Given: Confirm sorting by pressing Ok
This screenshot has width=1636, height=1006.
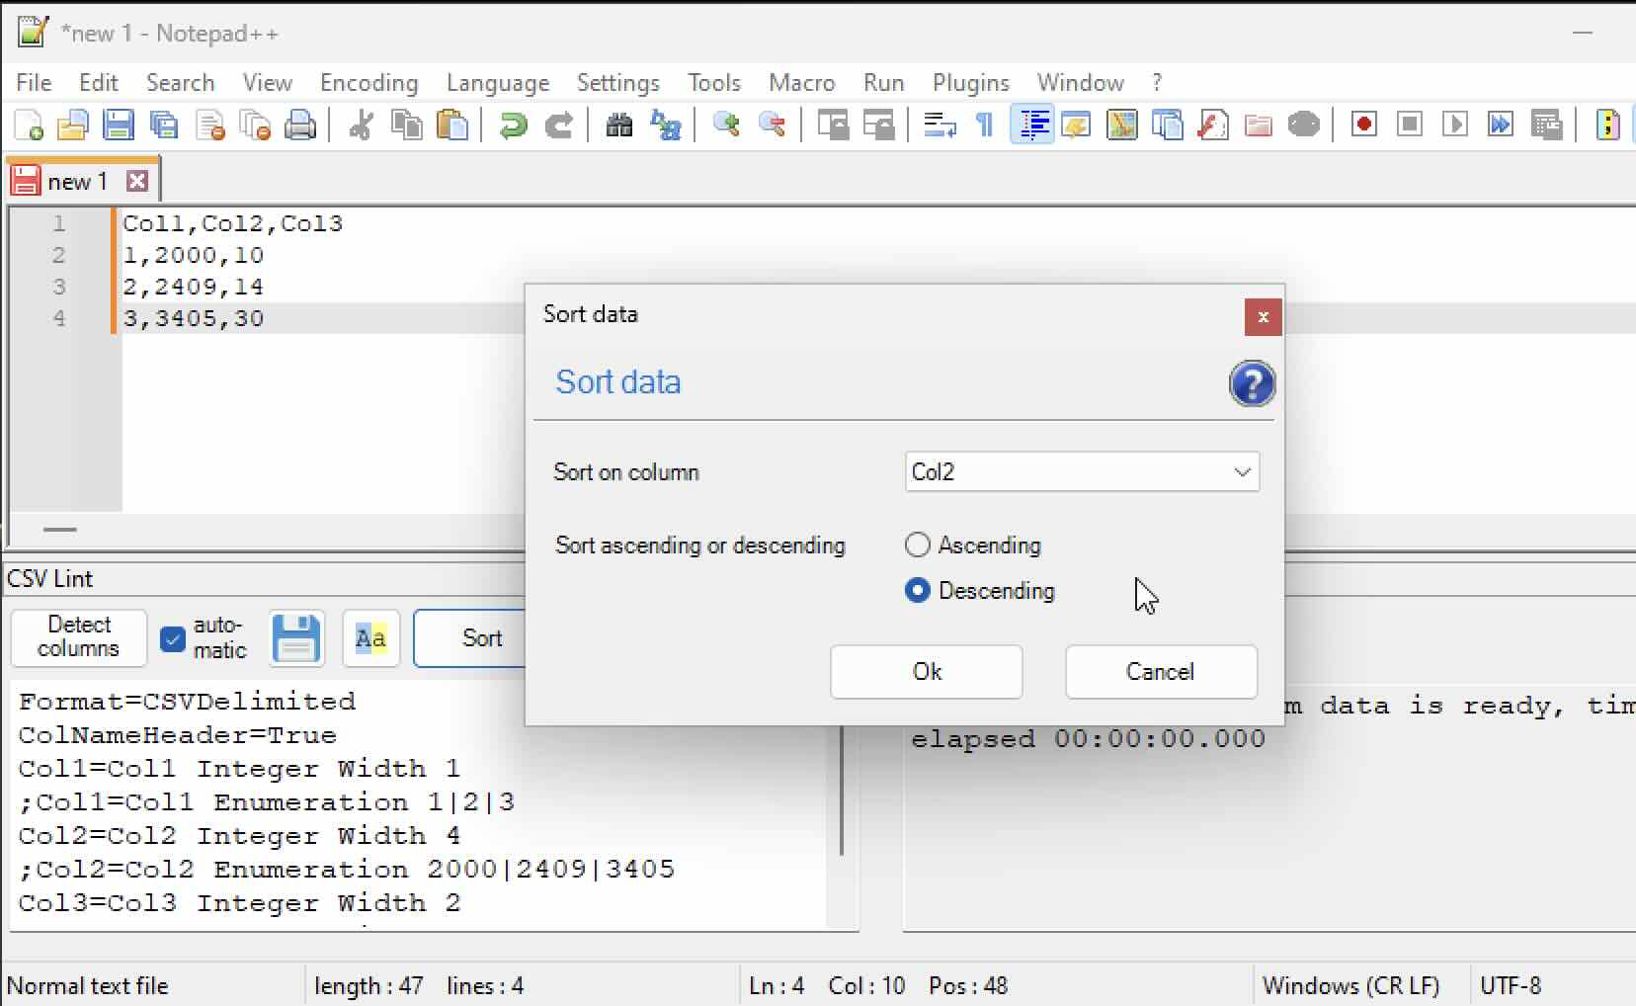Looking at the screenshot, I should pos(927,672).
